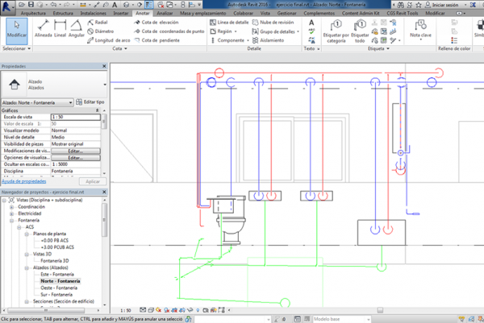The height and width of the screenshot is (323, 484).
Task: Click the Alineada dimension tool
Action: (x=44, y=31)
